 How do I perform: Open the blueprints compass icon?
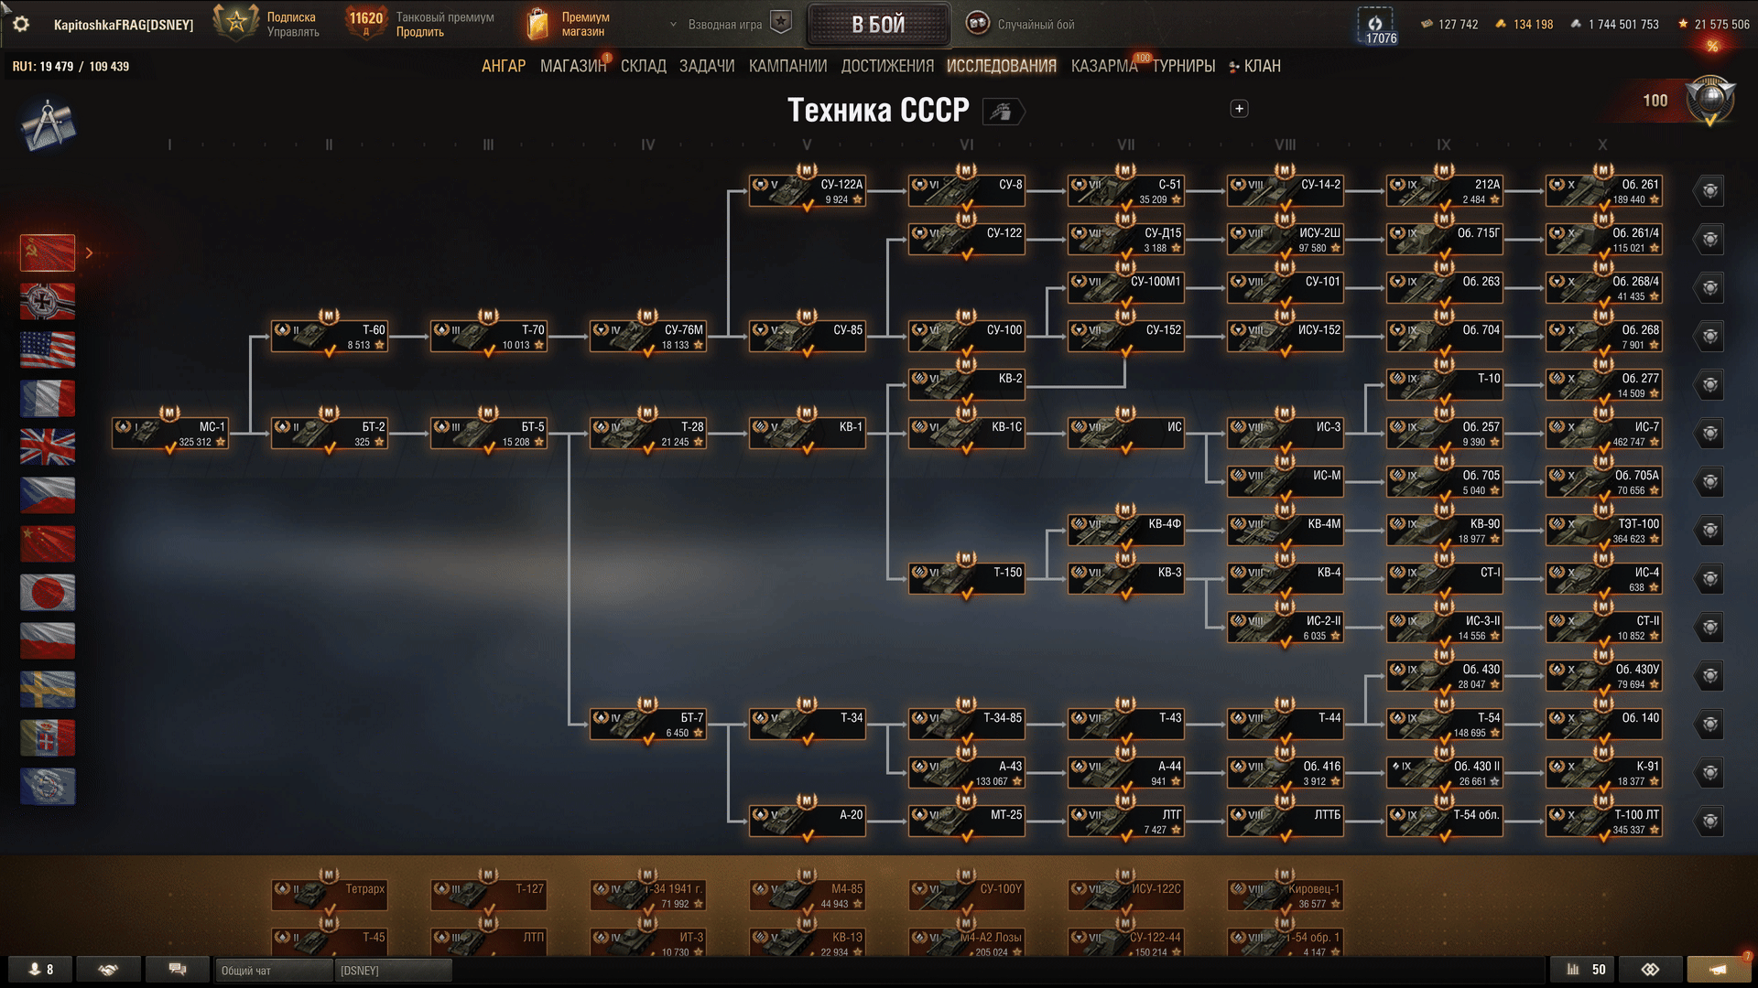(x=48, y=125)
